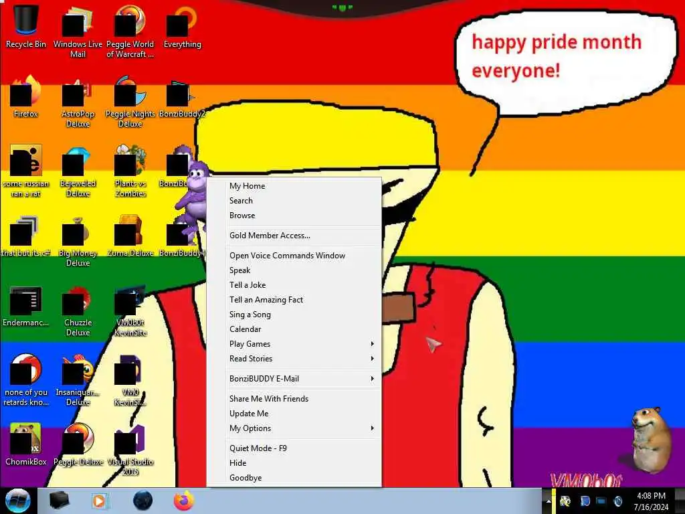Select the Windows Live Mail desktop icon
The image size is (685, 514).
point(78,31)
